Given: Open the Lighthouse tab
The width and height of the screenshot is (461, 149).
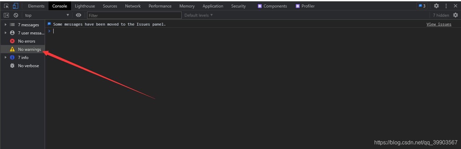Looking at the screenshot, I should pos(85,6).
